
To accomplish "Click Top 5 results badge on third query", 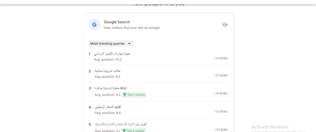I will tap(134, 95).
